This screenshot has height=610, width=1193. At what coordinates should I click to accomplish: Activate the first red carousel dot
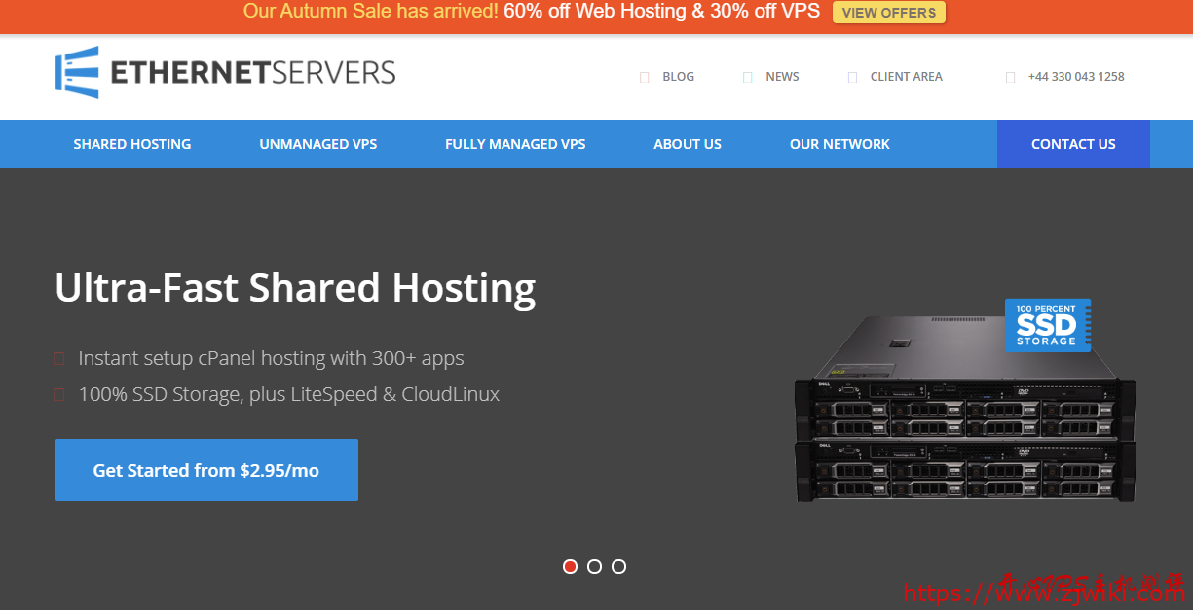[570, 566]
